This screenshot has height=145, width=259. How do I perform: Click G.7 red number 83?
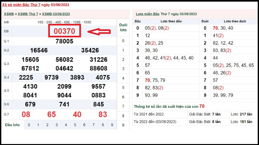103,114
